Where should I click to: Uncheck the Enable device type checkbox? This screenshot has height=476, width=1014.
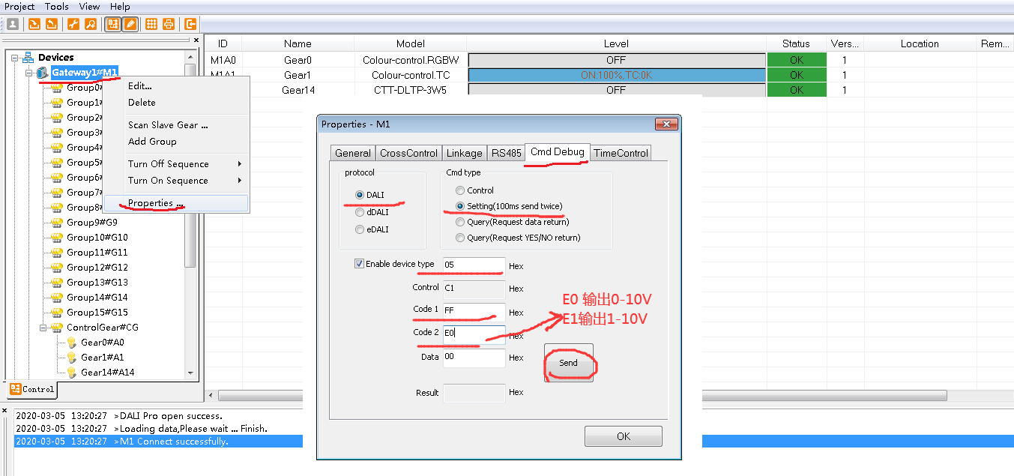click(x=359, y=264)
